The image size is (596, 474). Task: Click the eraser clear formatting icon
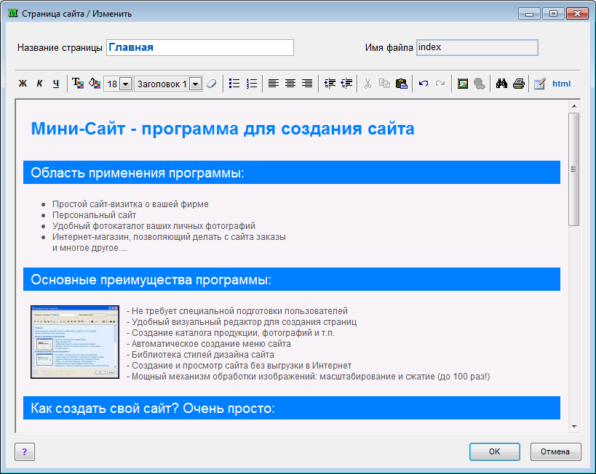(x=211, y=84)
